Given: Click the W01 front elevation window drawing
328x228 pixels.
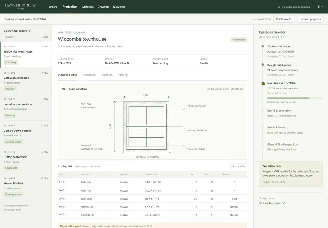Looking at the screenshot, I should pos(147,128).
